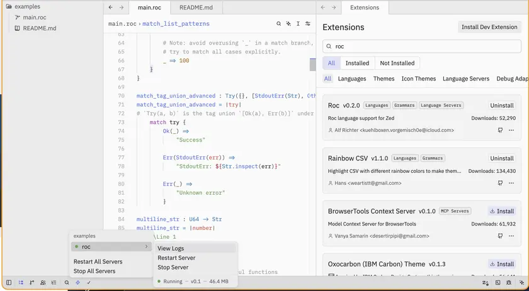
Task: Open the debugger bug icon
Action: (508, 283)
